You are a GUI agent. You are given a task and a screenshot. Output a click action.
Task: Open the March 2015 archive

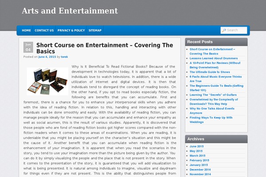coord(197,156)
